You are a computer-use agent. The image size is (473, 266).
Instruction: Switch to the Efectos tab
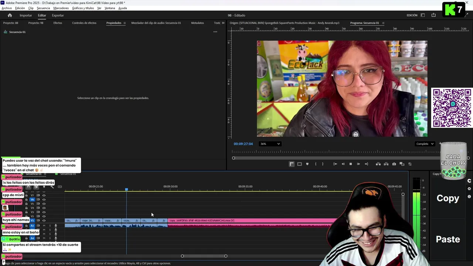tap(58, 23)
